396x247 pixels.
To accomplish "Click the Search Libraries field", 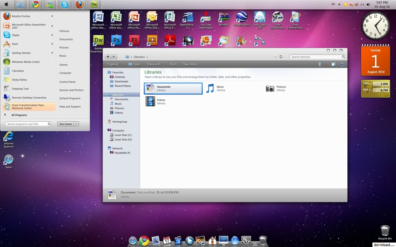I will (x=317, y=57).
